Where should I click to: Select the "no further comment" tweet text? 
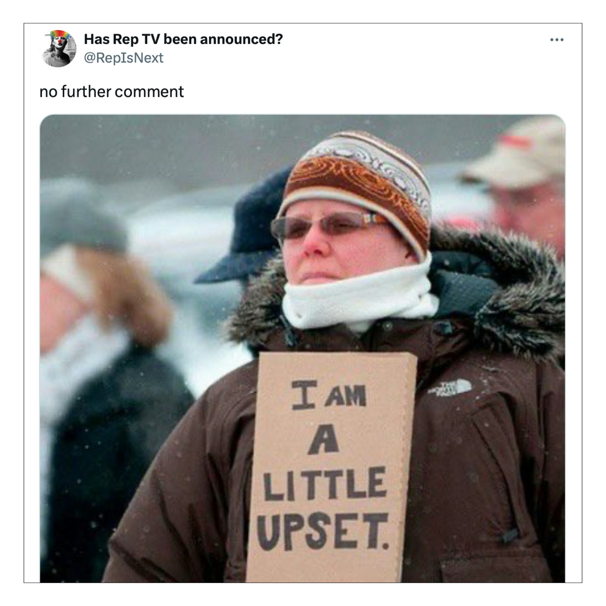pos(111,92)
